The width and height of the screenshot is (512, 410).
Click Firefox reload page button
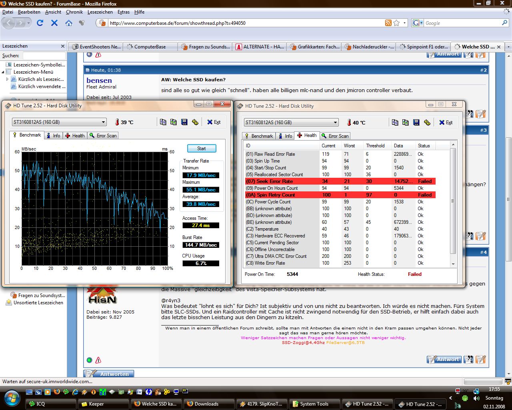(x=40, y=23)
